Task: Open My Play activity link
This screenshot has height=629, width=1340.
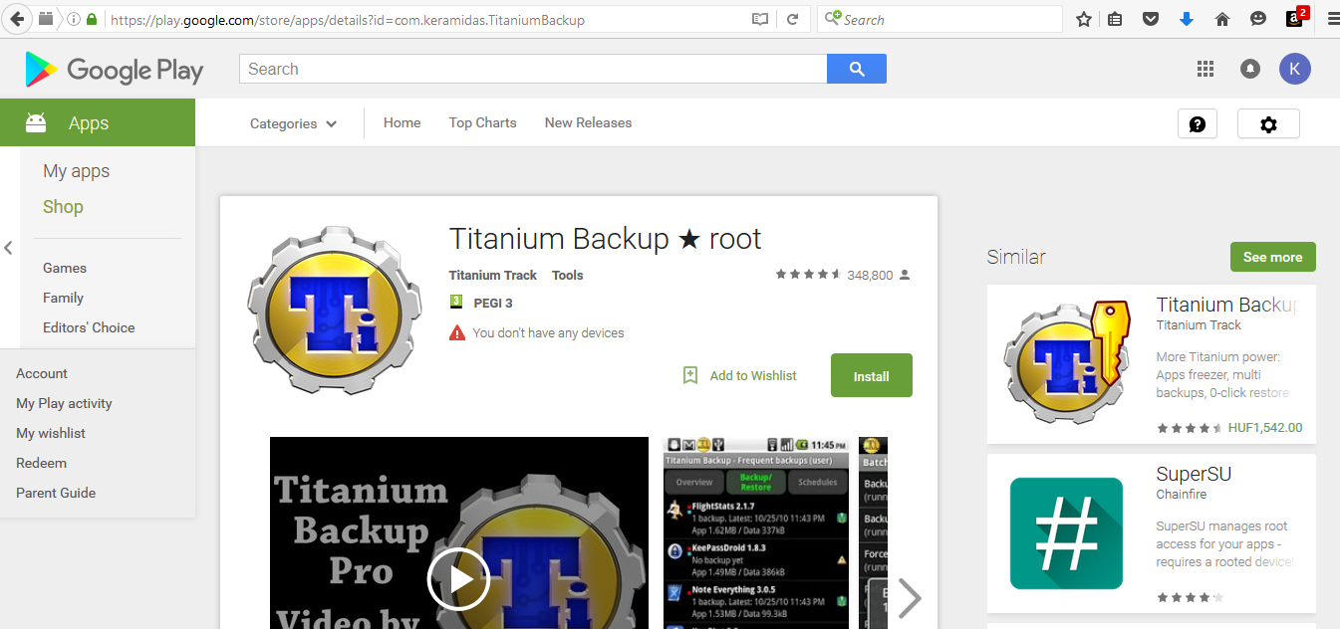Action: [64, 403]
